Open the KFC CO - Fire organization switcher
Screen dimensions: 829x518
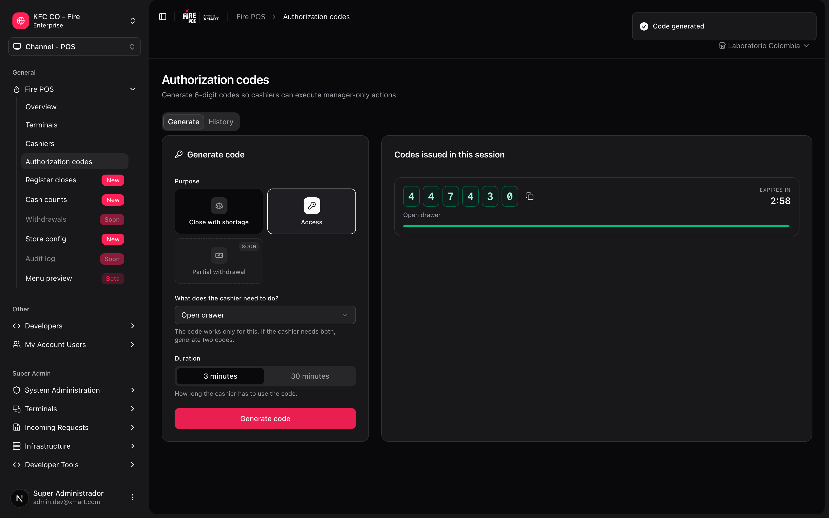coord(74,20)
